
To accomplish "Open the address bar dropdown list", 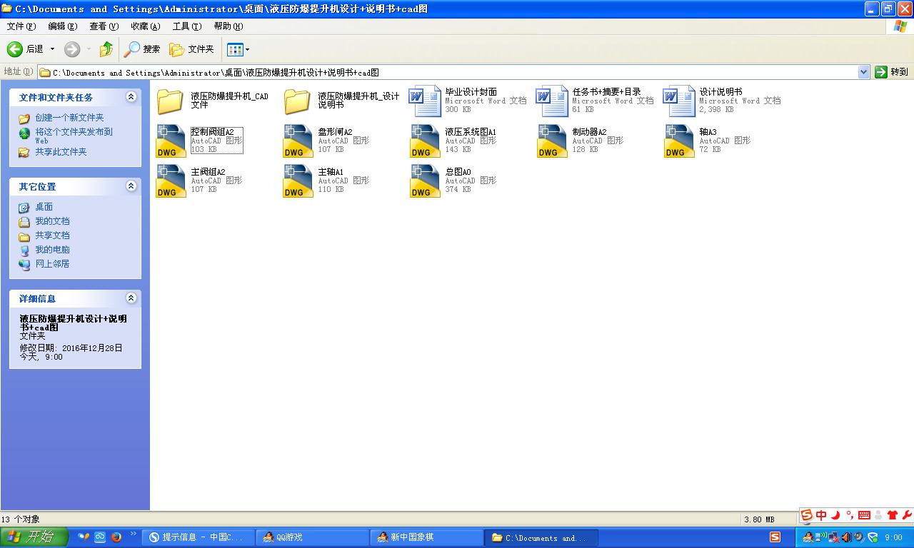I will [x=864, y=71].
